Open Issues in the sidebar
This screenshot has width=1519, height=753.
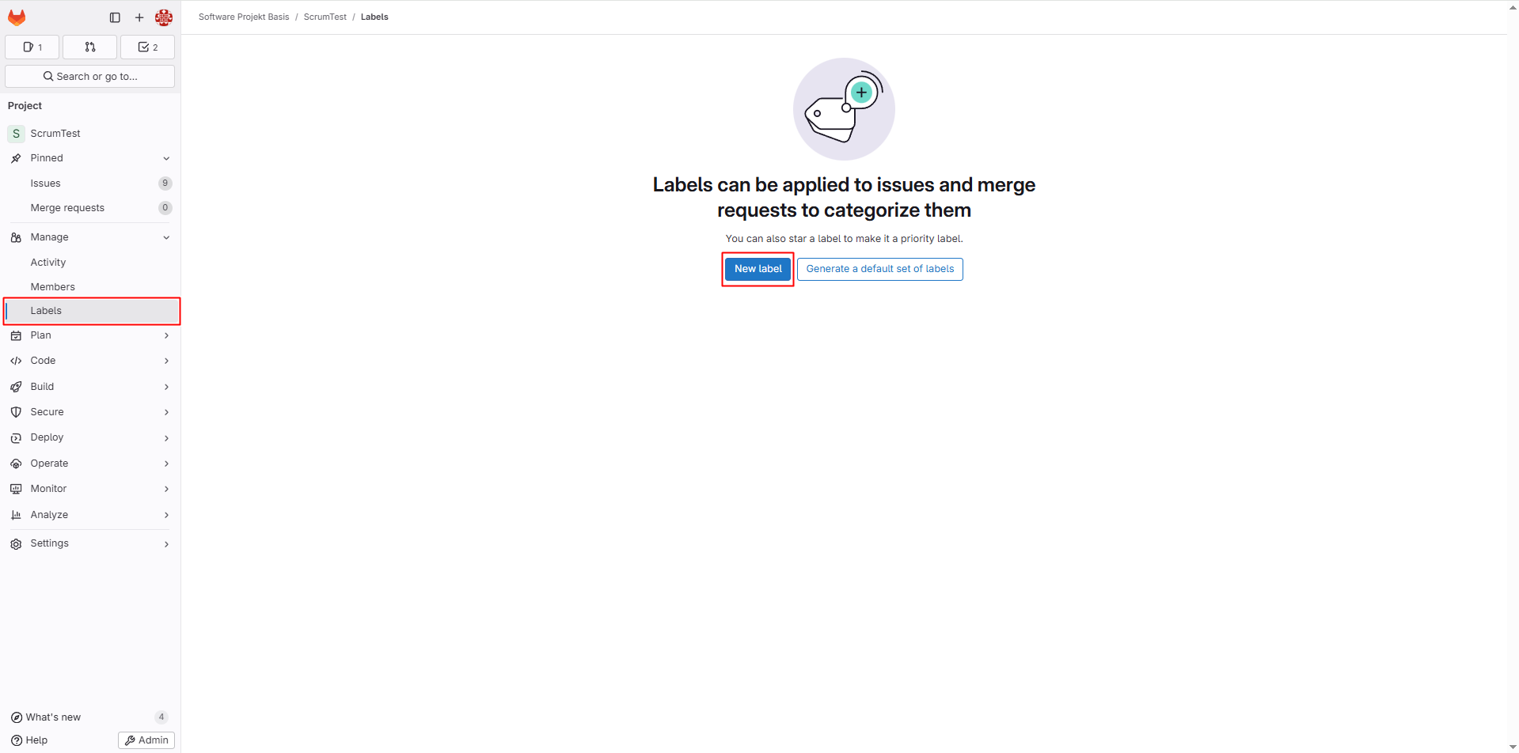[x=46, y=184]
